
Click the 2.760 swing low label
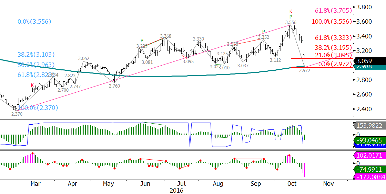click(114, 86)
